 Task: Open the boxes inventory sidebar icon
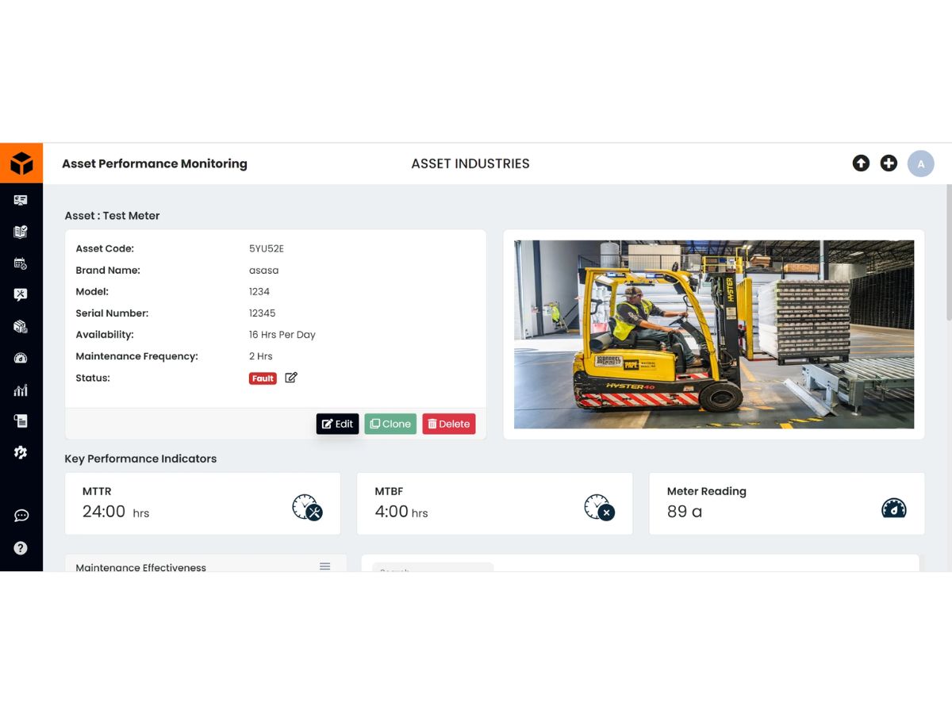point(21,326)
